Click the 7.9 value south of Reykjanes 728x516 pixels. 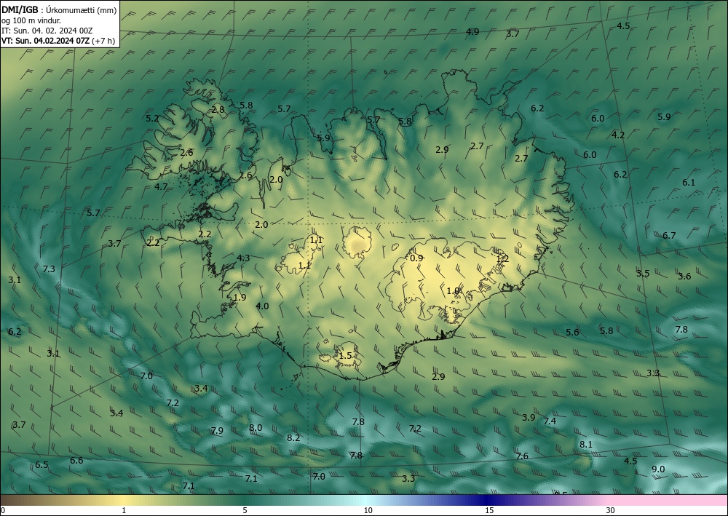coord(217,431)
